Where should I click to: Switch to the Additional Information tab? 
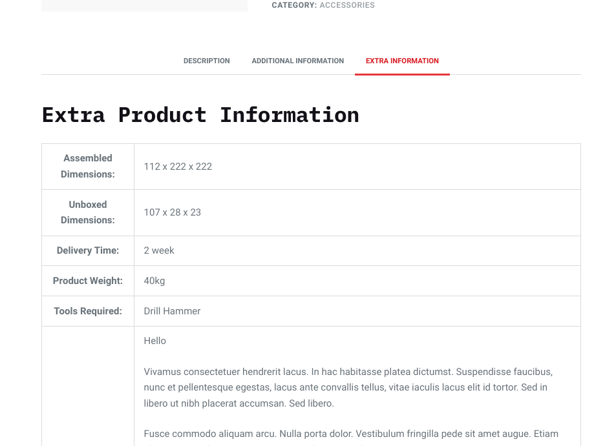click(297, 61)
